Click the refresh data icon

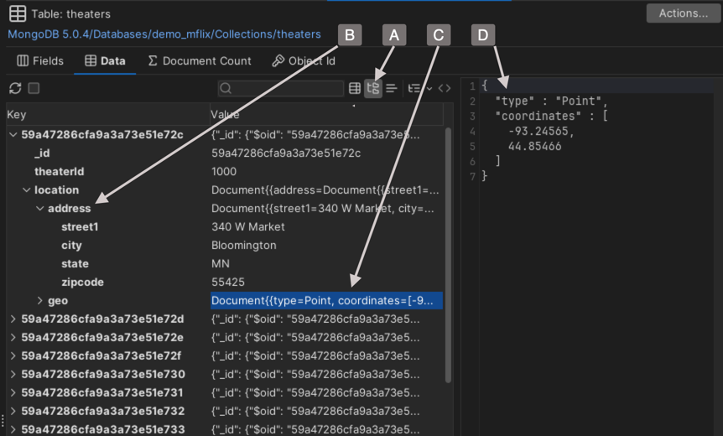pyautogui.click(x=15, y=88)
